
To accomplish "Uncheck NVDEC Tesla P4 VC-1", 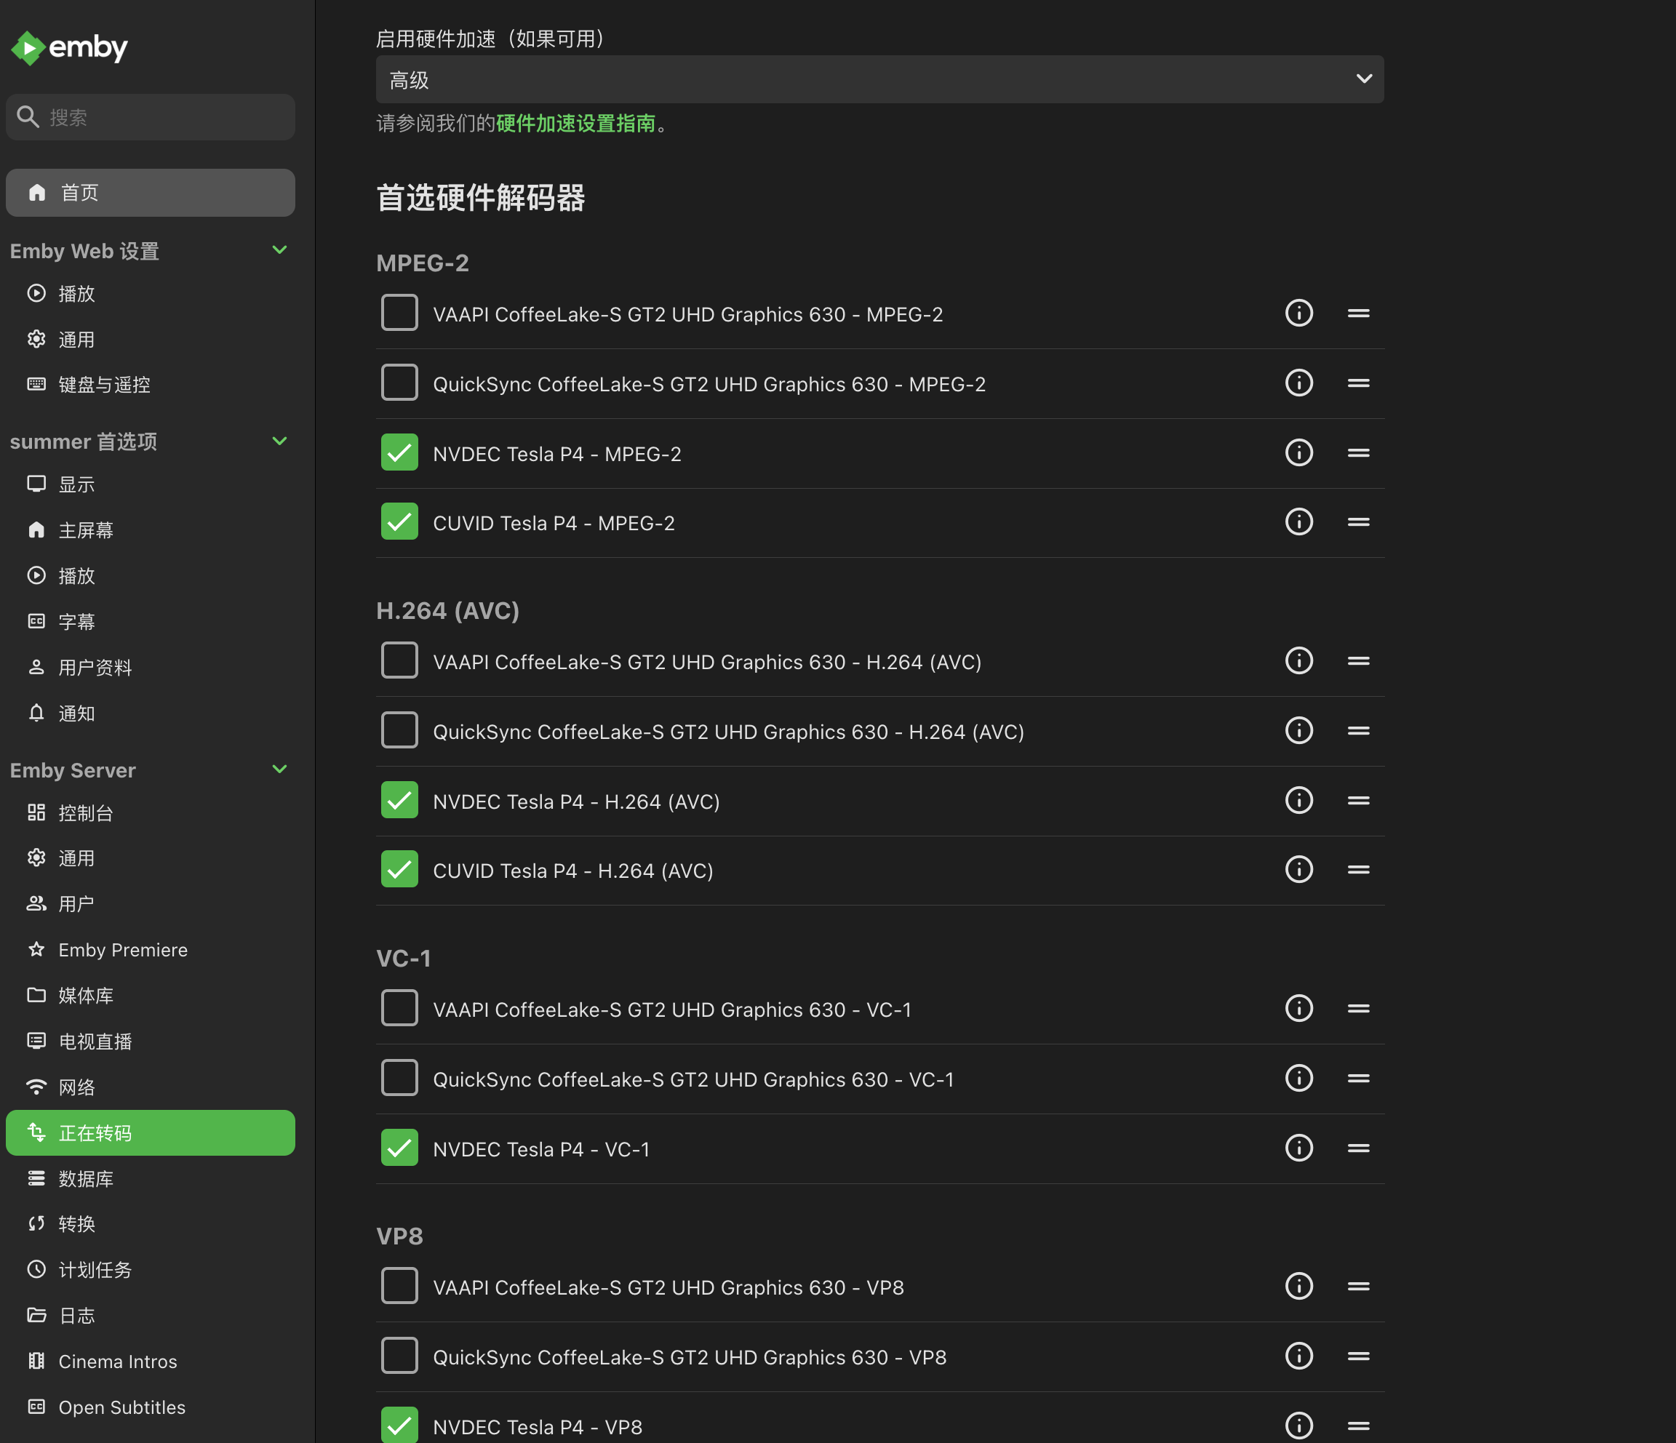I will tap(399, 1148).
